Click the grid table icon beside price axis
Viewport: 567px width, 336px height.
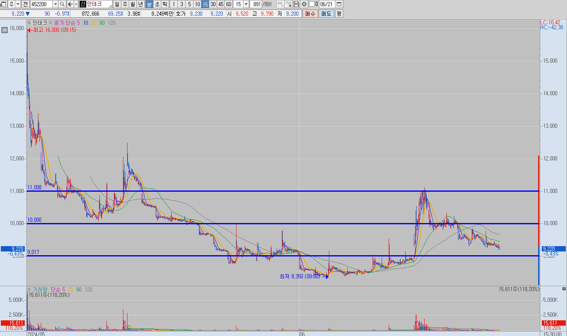(4, 30)
